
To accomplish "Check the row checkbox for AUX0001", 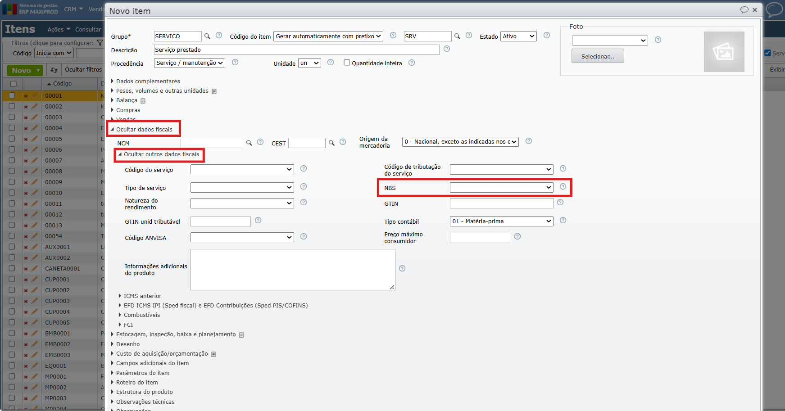I will 12,247.
